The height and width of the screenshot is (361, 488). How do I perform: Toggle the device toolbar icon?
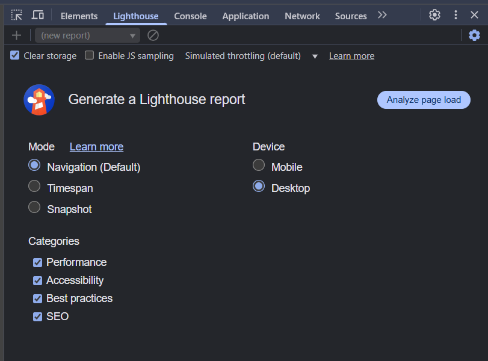point(38,15)
